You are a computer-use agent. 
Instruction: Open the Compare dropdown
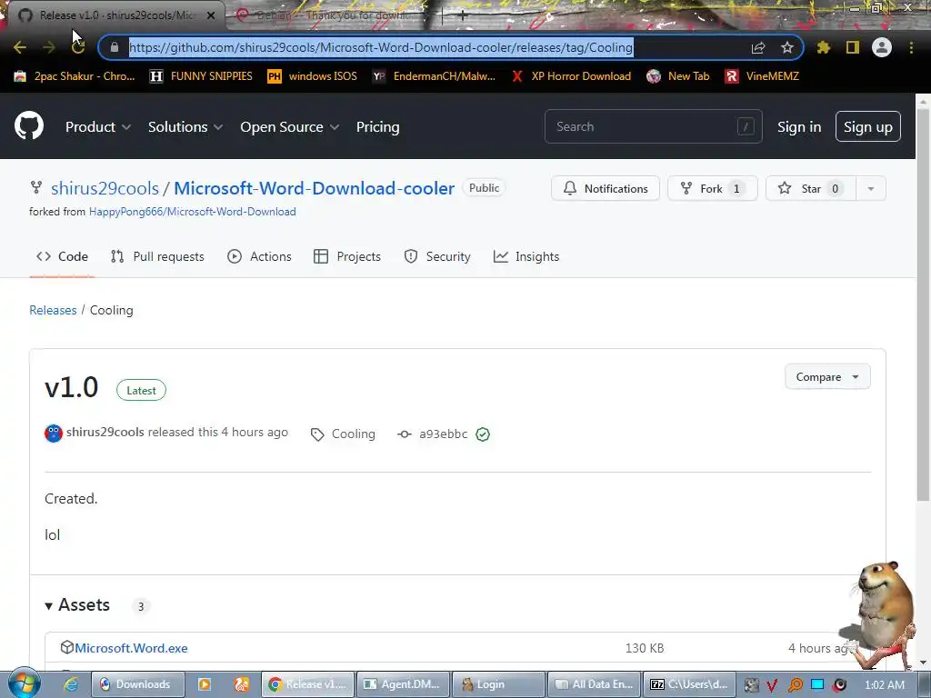coord(827,377)
